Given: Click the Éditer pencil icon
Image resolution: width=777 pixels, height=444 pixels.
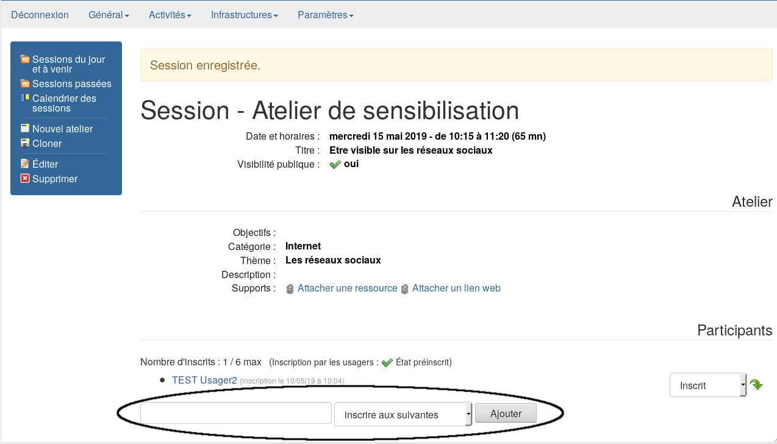Looking at the screenshot, I should [25, 163].
